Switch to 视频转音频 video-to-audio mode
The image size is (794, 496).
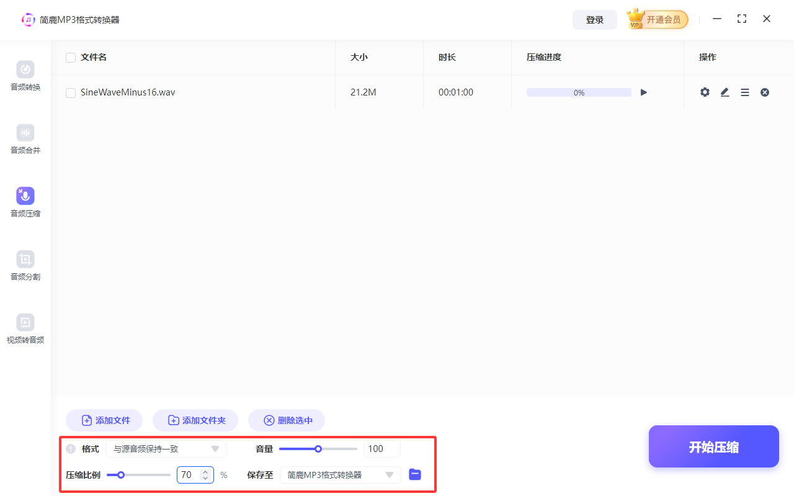25,329
